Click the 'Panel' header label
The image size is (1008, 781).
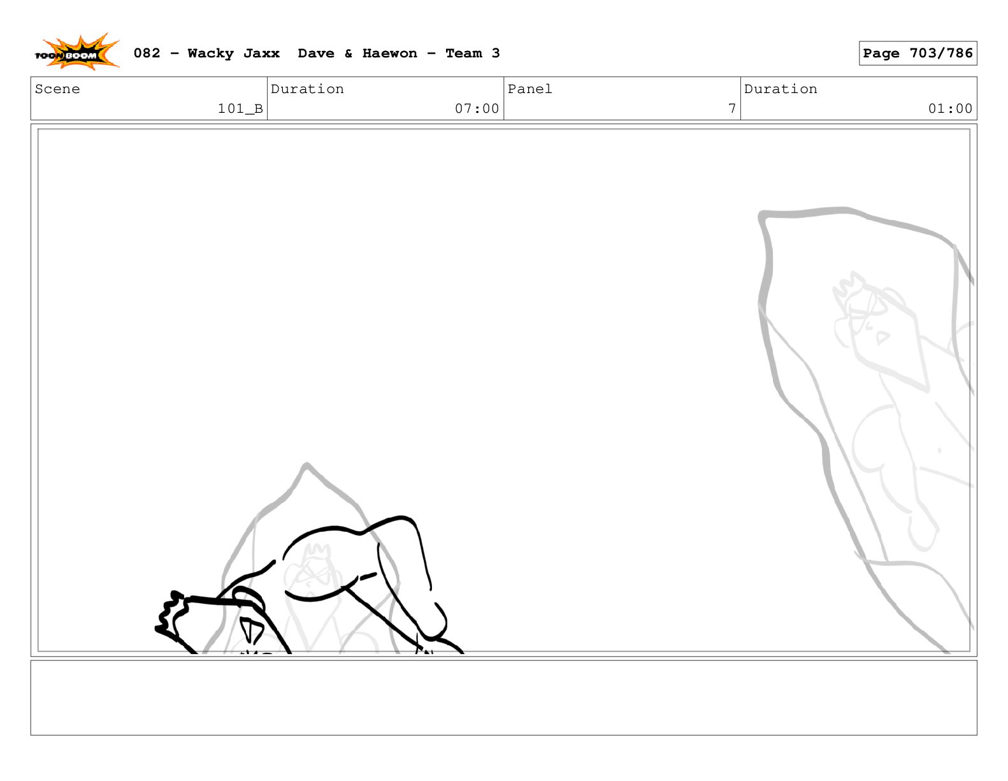click(529, 89)
